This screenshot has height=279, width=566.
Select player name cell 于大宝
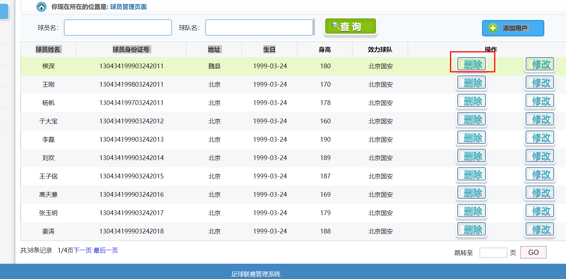coord(48,121)
